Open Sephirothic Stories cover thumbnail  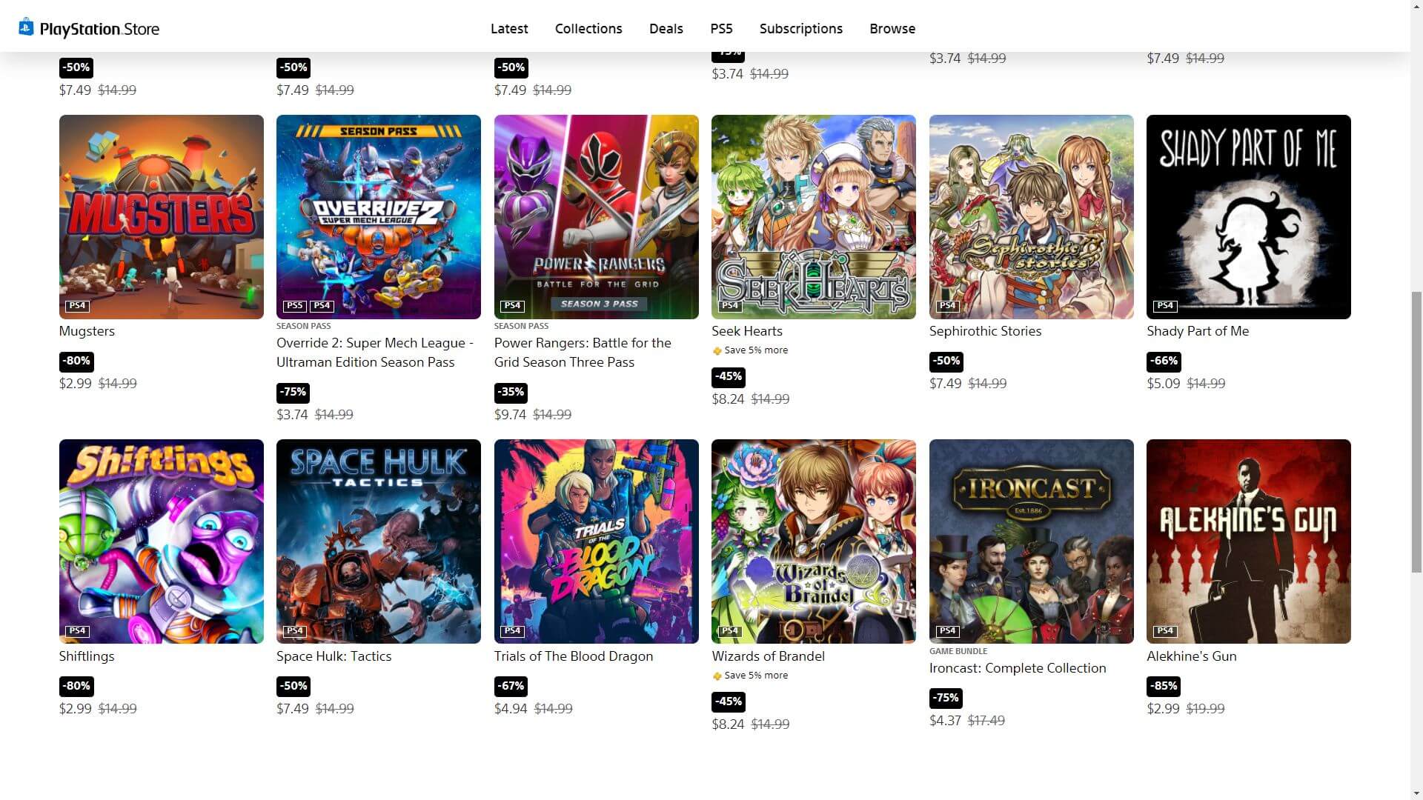[x=1031, y=217]
